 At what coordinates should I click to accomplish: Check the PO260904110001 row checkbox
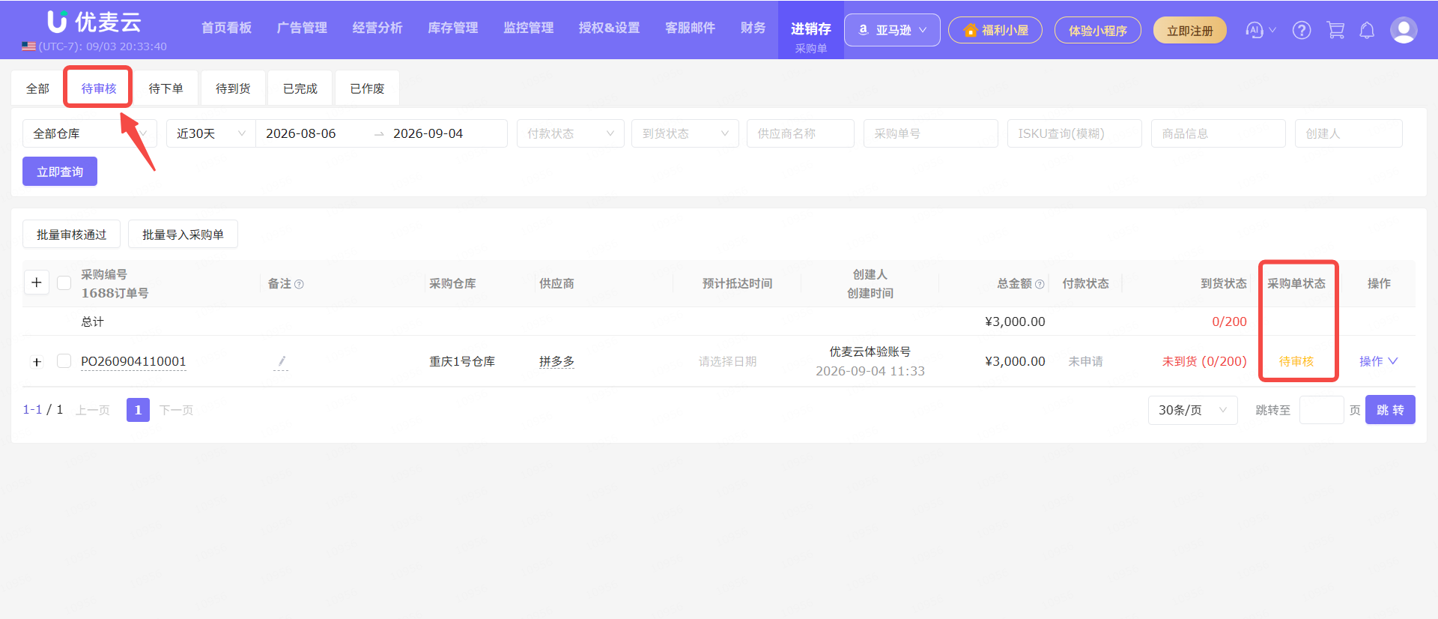(64, 361)
